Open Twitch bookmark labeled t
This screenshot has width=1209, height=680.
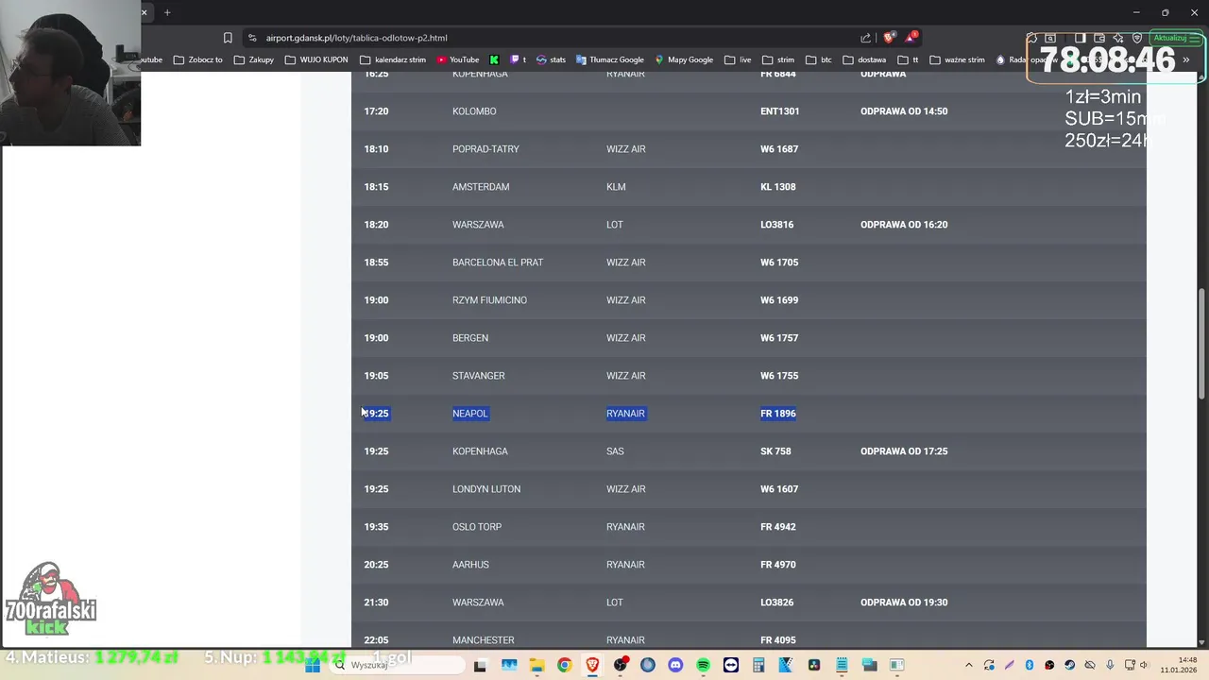[519, 59]
